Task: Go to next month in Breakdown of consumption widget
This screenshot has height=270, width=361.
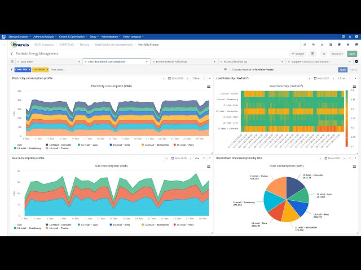Action: pyautogui.click(x=344, y=159)
